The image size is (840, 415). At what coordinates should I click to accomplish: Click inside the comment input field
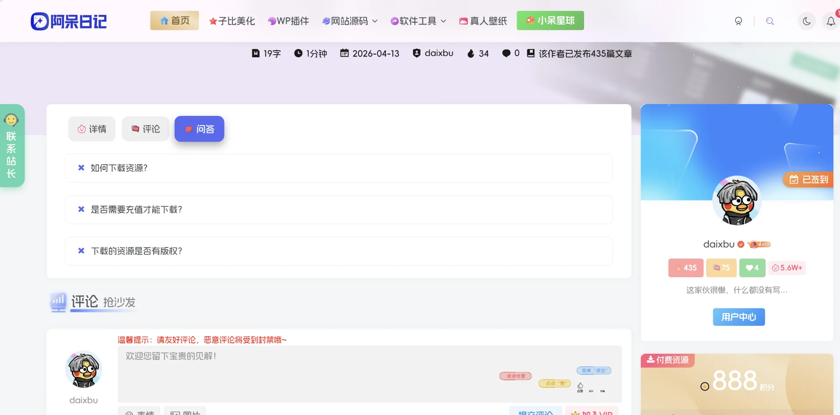coord(306,372)
